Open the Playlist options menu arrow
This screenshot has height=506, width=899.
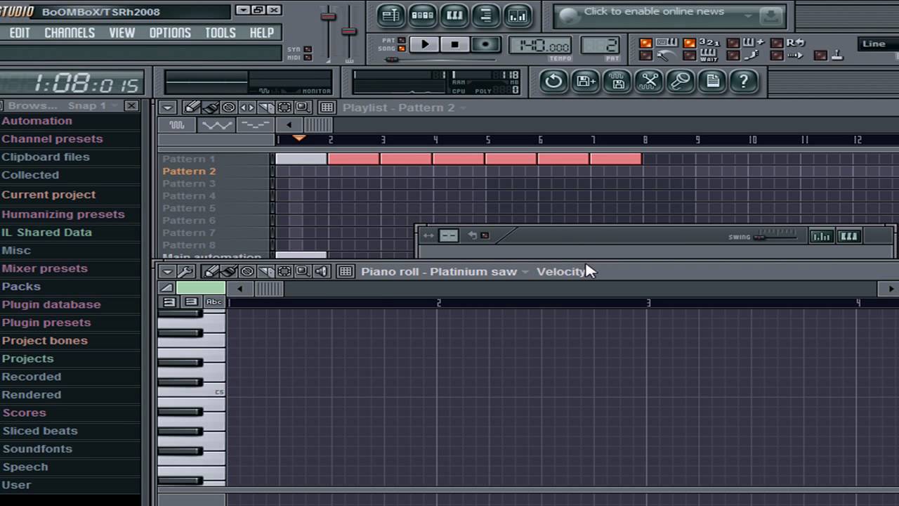click(x=167, y=108)
